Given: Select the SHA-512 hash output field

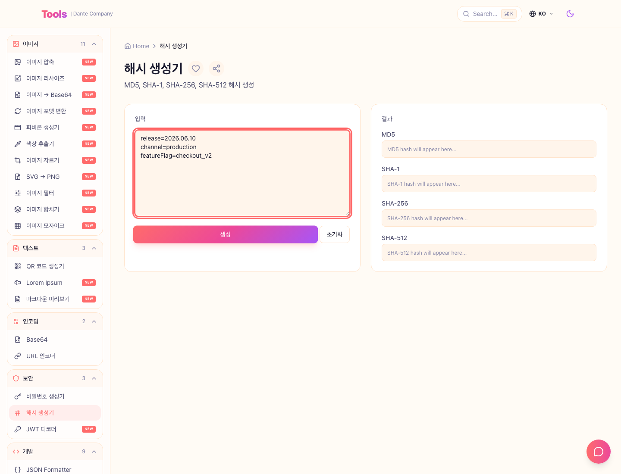Looking at the screenshot, I should point(489,253).
